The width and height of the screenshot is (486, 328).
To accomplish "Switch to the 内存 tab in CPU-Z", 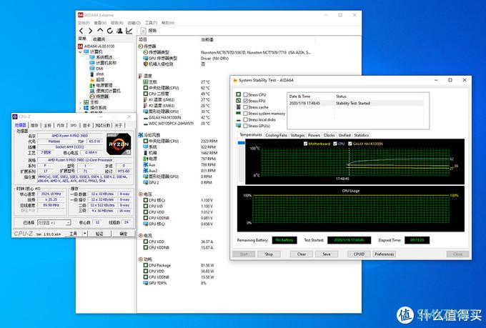I will [x=61, y=125].
